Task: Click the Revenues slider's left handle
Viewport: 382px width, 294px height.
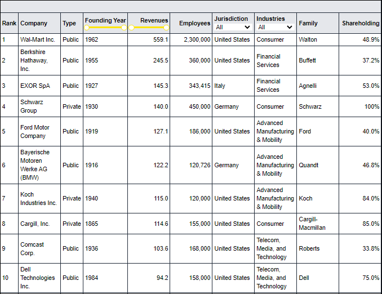Action: [131, 28]
